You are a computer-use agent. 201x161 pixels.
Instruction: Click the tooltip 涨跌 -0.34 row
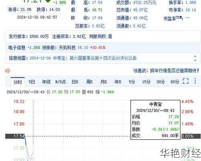(x=156, y=129)
